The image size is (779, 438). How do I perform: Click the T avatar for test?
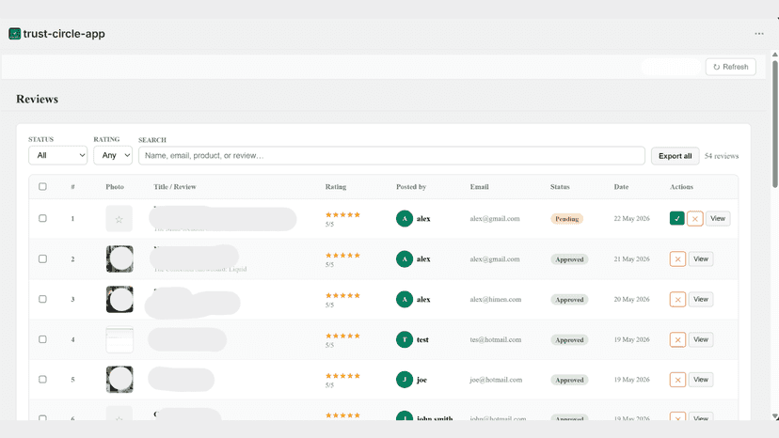405,339
